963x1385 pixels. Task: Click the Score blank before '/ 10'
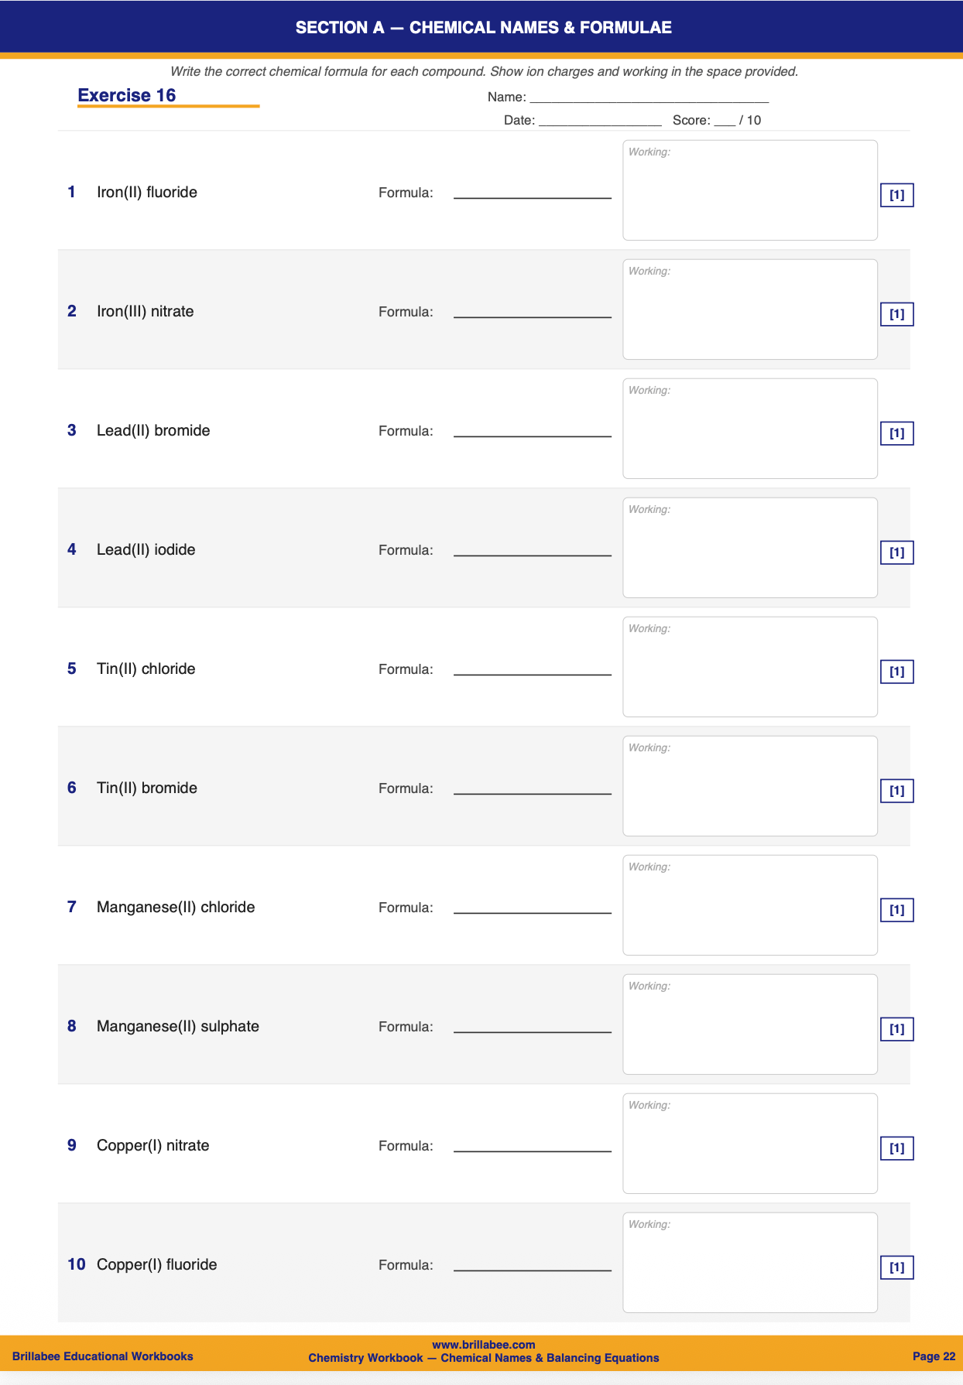(725, 121)
